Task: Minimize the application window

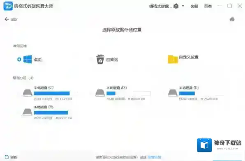Action: pos(220,6)
